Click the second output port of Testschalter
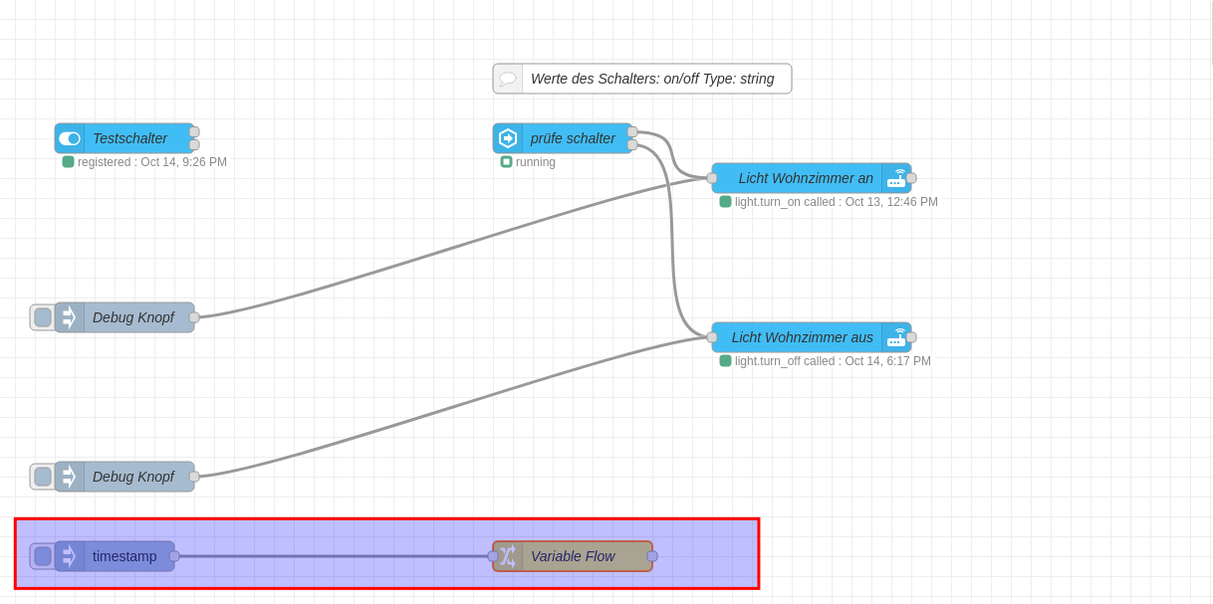This screenshot has width=1213, height=604. pos(194,144)
